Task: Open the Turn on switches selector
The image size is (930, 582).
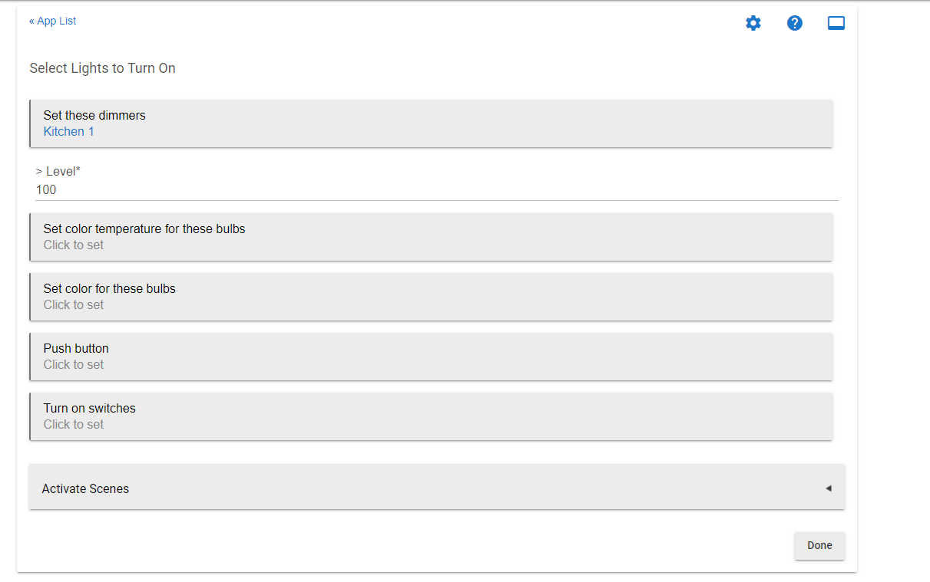Action: [x=431, y=416]
